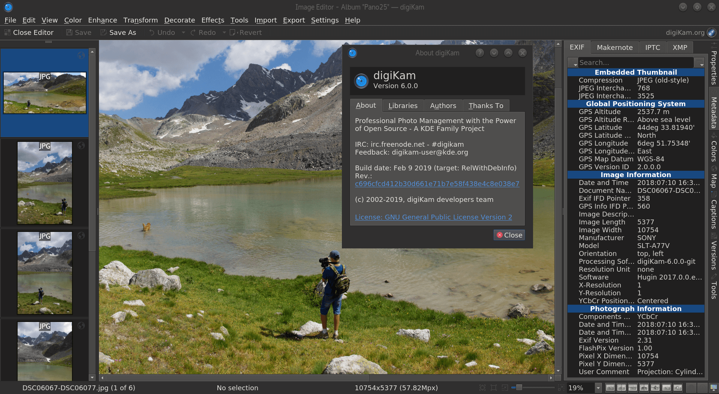Screen dimensions: 719x394
Task: Click the Save toolbar button
Action: pyautogui.click(x=79, y=33)
